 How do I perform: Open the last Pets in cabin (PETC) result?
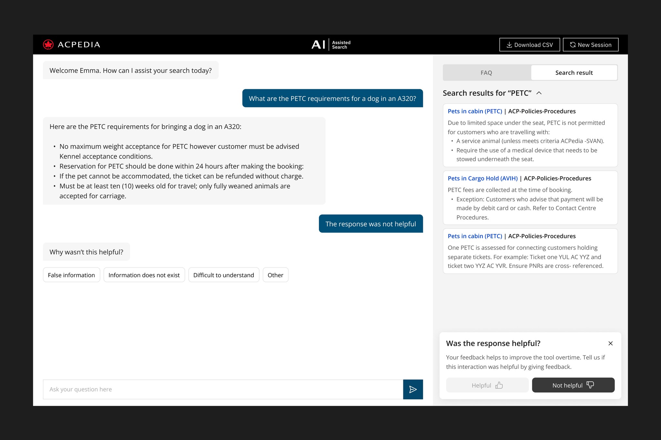[x=475, y=236]
